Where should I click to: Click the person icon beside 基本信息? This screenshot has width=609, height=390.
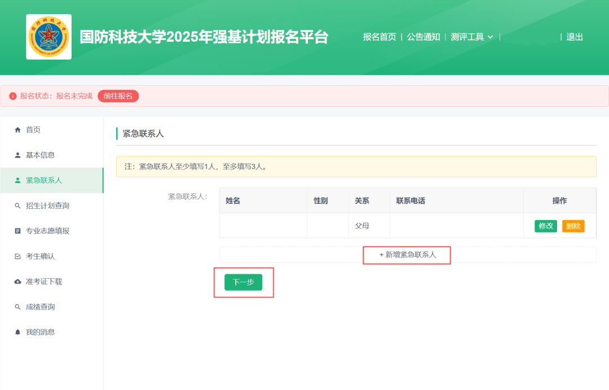17,155
